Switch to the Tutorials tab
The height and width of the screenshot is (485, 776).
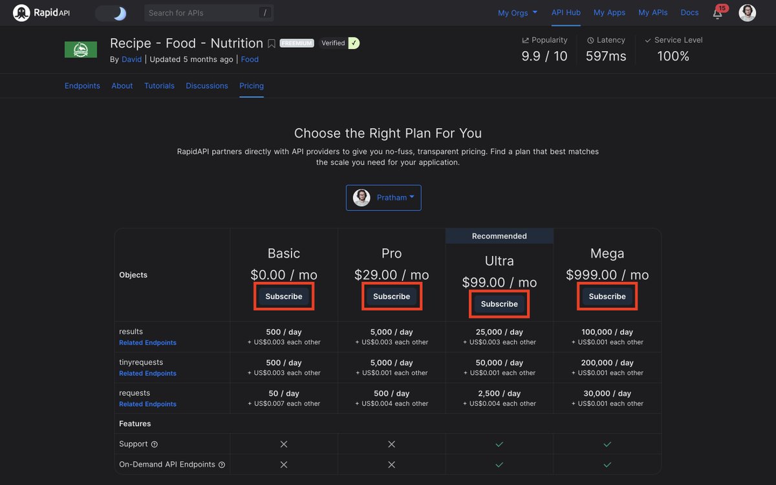click(159, 86)
